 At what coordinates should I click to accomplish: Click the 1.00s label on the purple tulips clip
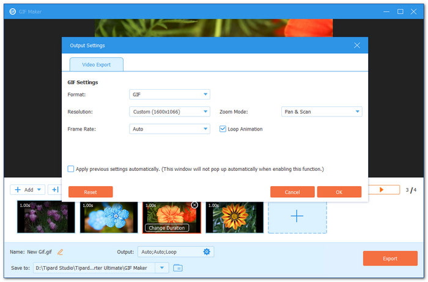point(25,206)
